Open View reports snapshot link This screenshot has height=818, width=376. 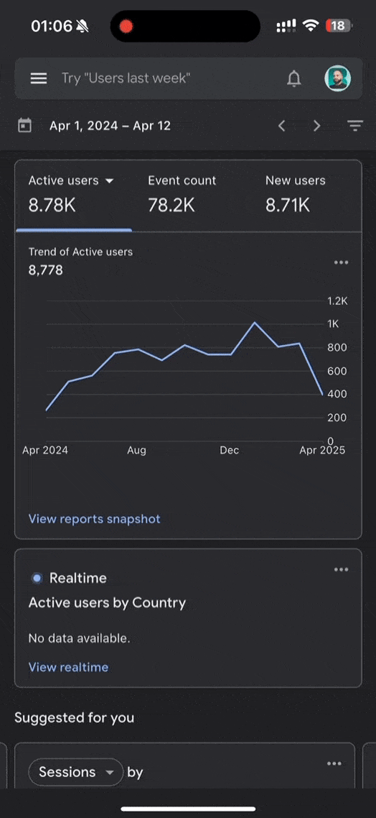(94, 519)
